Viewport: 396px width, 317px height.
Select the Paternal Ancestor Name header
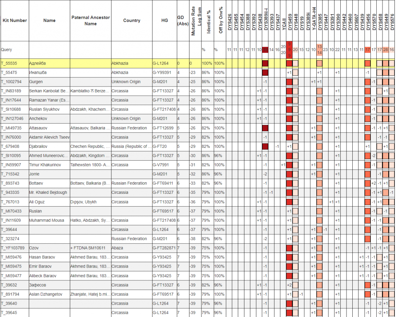(x=90, y=20)
